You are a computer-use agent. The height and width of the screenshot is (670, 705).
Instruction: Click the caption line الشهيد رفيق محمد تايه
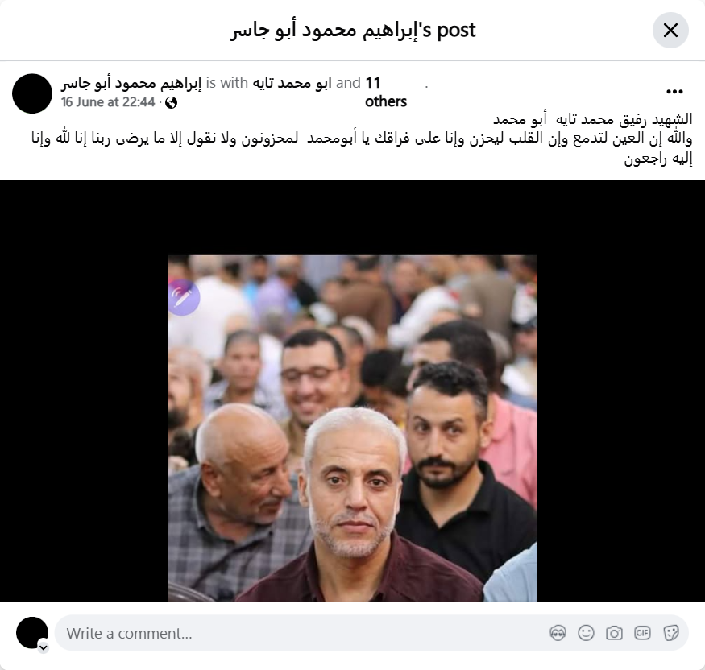pyautogui.click(x=593, y=119)
